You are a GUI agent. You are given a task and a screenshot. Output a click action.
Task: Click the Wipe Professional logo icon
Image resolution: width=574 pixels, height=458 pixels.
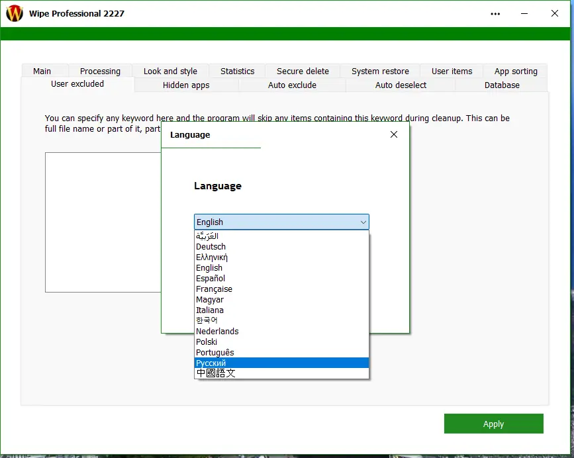(x=15, y=13)
